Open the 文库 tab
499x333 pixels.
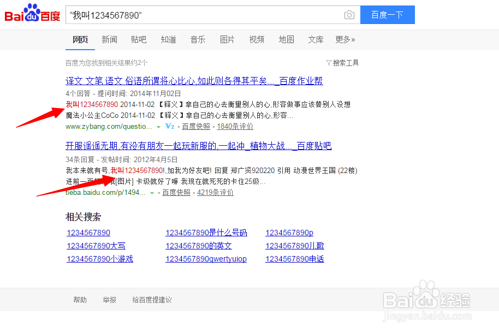tap(316, 39)
